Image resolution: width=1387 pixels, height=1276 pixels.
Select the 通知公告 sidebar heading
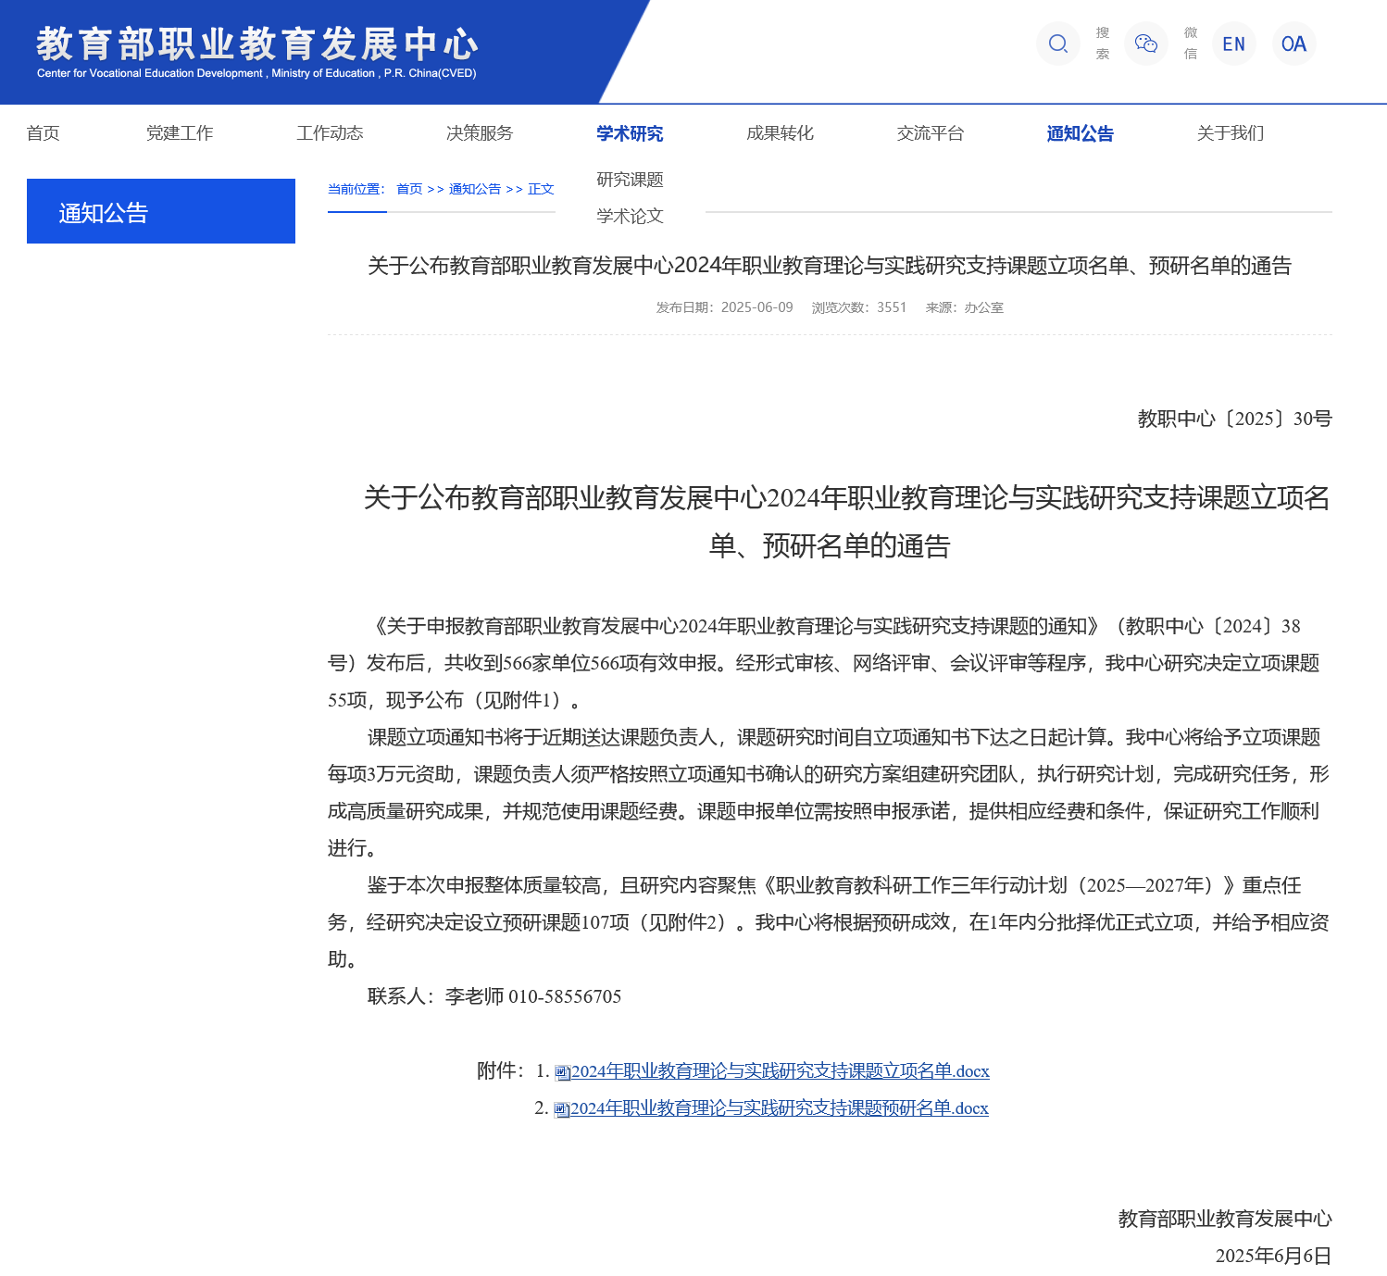161,212
